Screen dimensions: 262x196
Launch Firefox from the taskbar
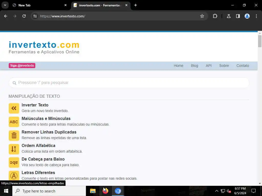(x=105, y=191)
